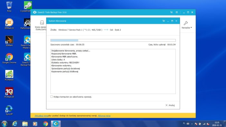Open Internet Explorer from taskbar
Viewport: 226px width, 127px height.
(x=14, y=124)
